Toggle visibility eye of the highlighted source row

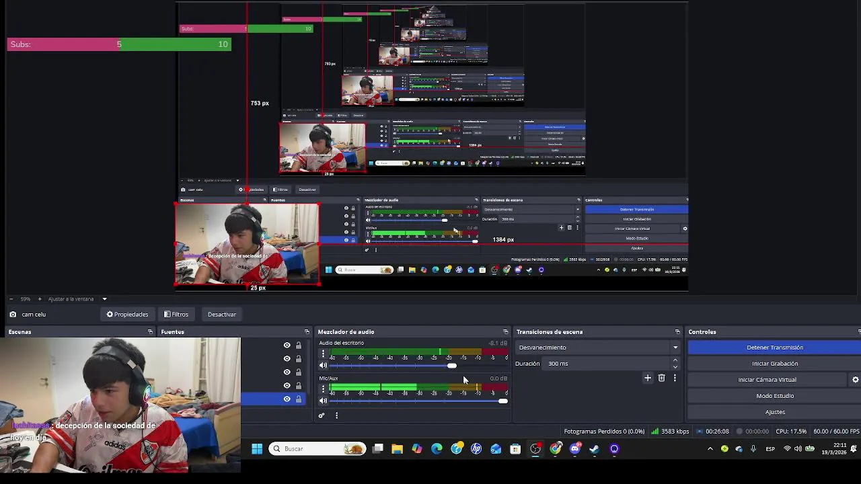pos(287,399)
